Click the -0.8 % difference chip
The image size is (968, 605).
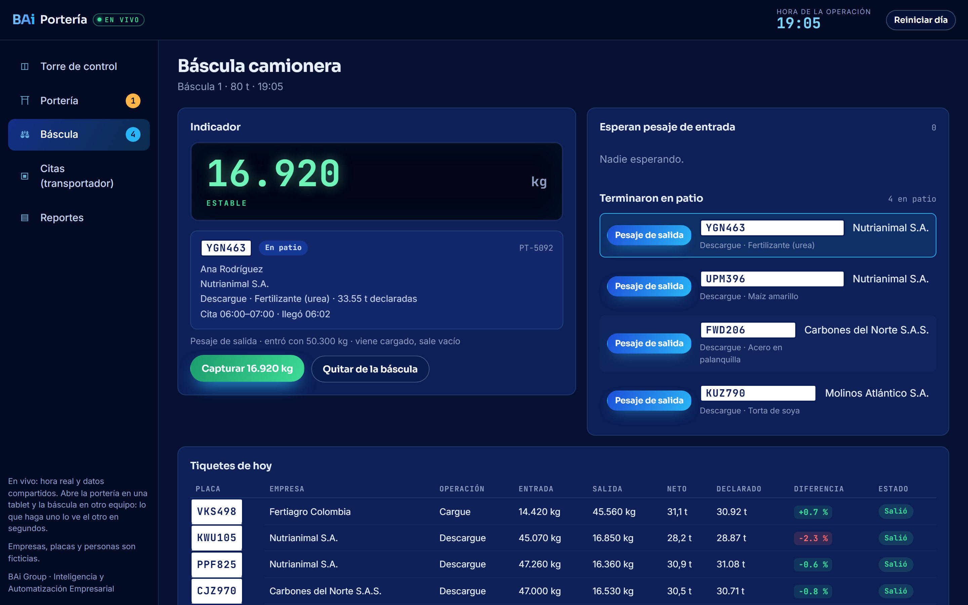pyautogui.click(x=813, y=592)
